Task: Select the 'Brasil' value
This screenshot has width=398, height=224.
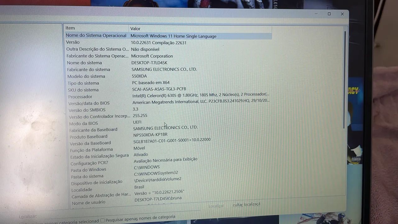Action: (x=139, y=187)
